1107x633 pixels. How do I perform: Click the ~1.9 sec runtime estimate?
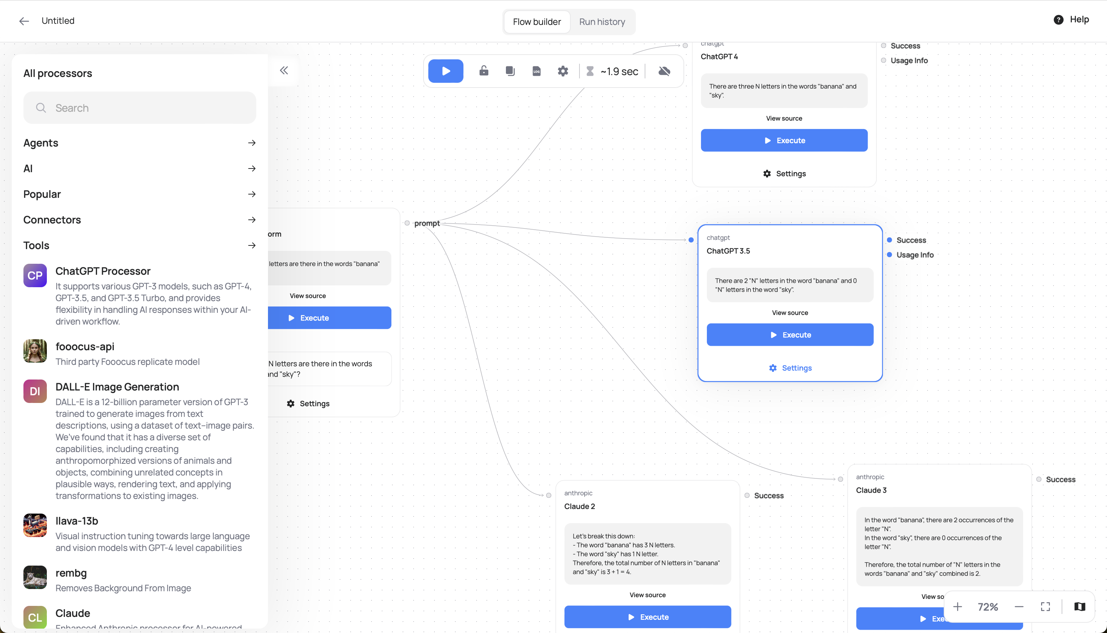click(x=619, y=71)
